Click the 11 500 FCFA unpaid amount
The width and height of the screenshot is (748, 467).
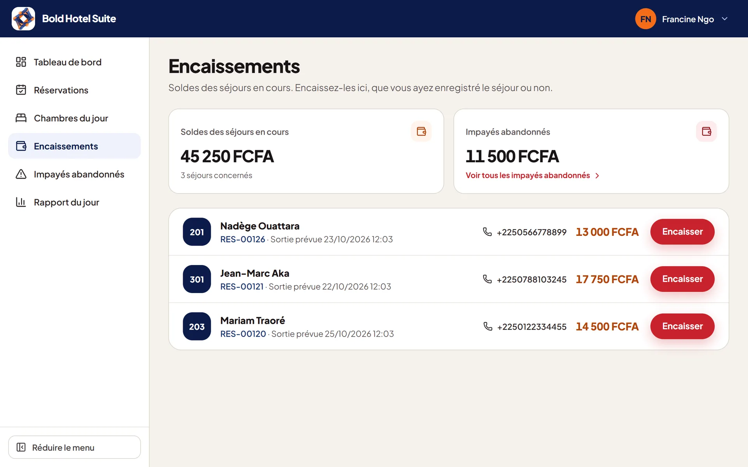[x=512, y=156]
